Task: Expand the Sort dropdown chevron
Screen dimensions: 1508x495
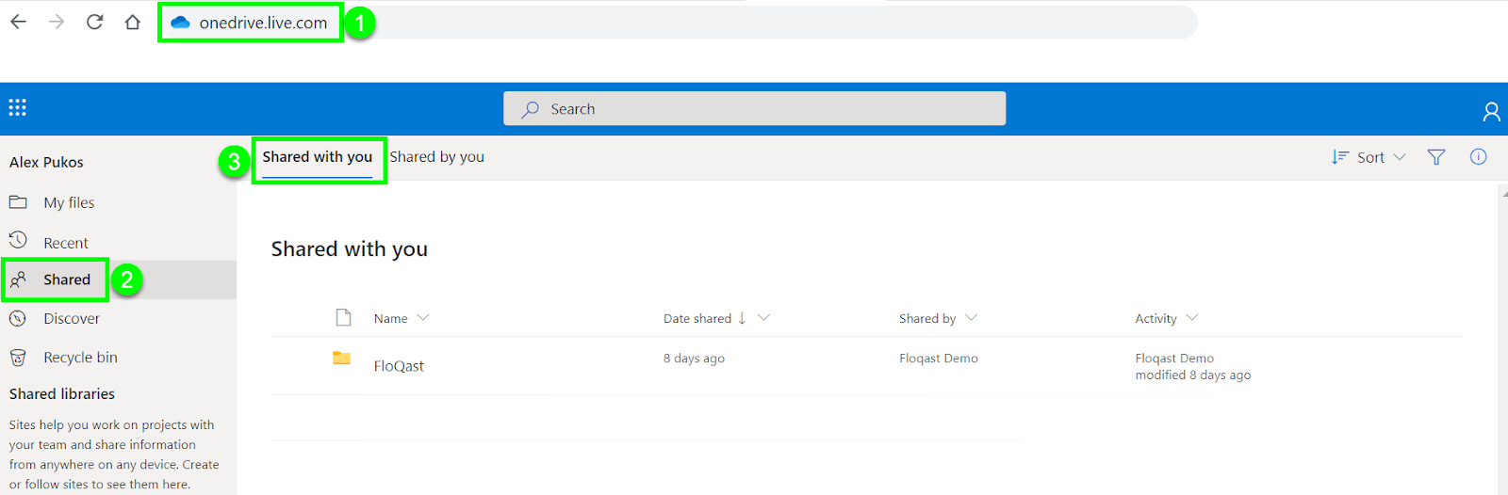Action: [x=1399, y=157]
